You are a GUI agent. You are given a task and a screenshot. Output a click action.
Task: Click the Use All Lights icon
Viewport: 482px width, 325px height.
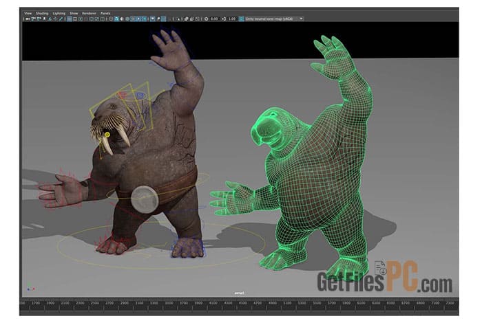[138, 19]
